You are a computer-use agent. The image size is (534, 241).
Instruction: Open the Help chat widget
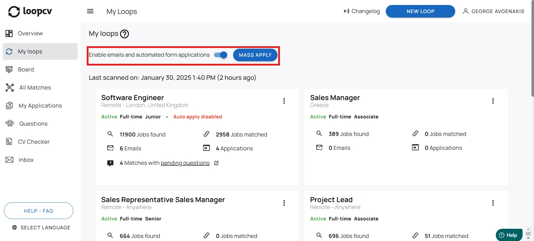509,235
